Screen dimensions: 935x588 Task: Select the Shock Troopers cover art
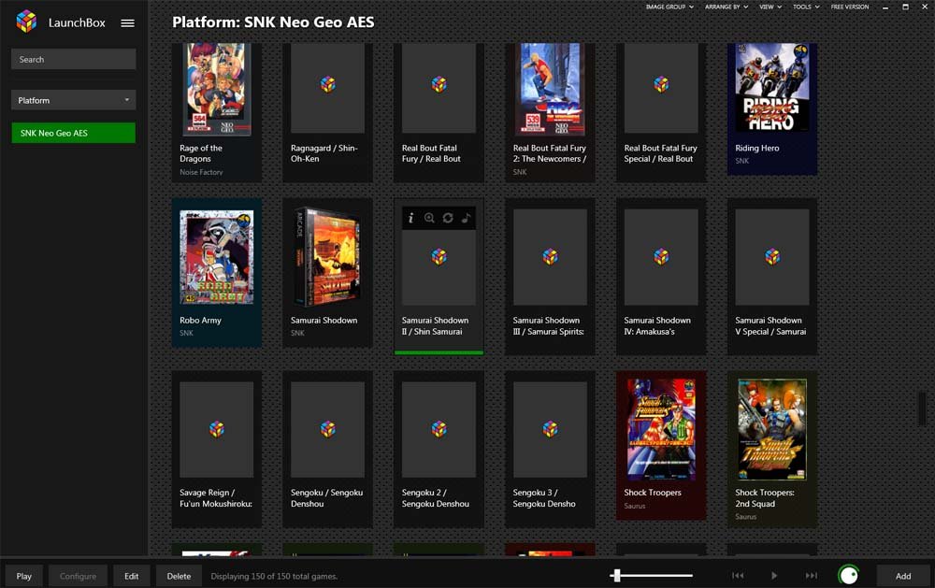pos(661,429)
